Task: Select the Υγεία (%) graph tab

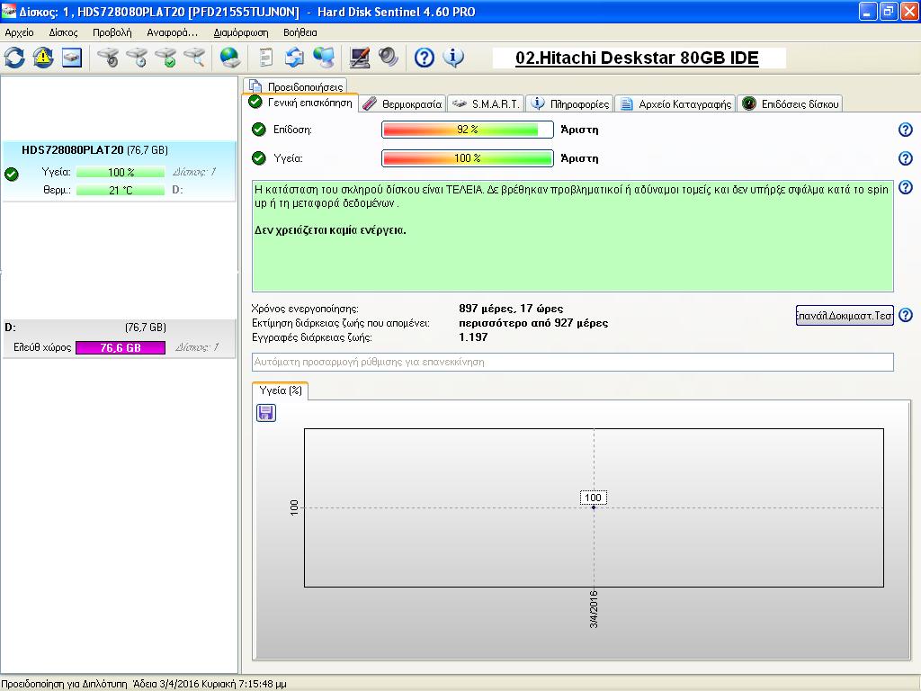Action: tap(281, 390)
